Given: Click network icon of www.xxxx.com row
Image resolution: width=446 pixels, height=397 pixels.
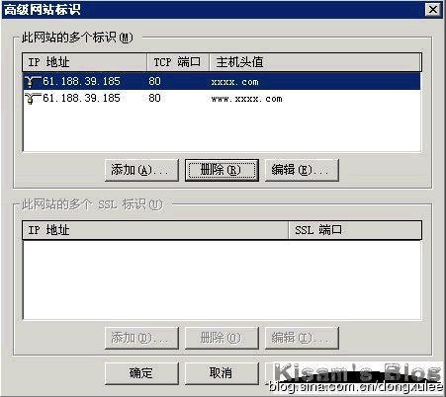Looking at the screenshot, I should click(x=33, y=98).
